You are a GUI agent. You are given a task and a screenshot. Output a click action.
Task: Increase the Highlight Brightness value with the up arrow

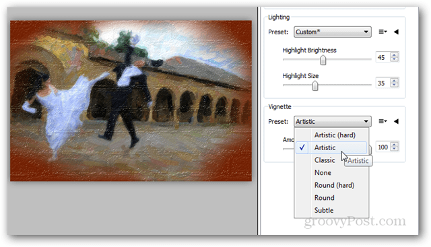395,55
